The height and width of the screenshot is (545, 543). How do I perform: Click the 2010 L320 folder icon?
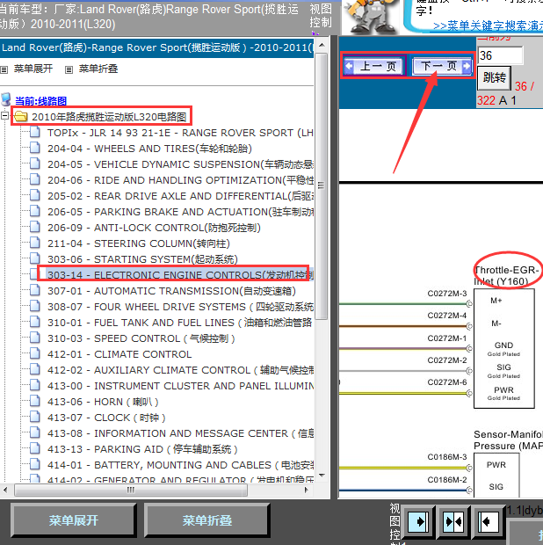click(20, 117)
